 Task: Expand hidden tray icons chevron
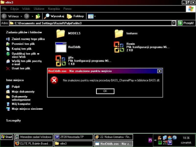click(155, 140)
